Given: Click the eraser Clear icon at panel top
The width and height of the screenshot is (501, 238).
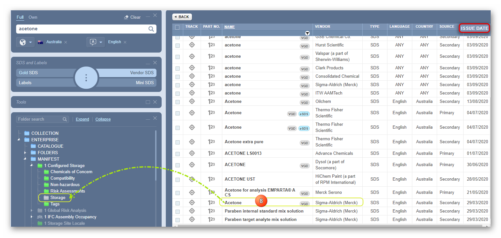Looking at the screenshot, I should pyautogui.click(x=126, y=17).
